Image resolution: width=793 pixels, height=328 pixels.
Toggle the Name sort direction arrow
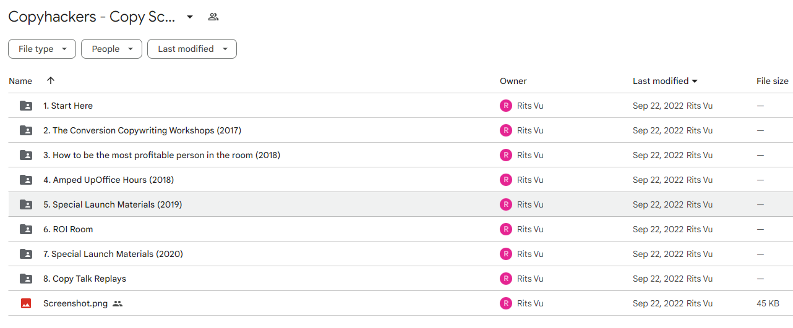click(51, 81)
